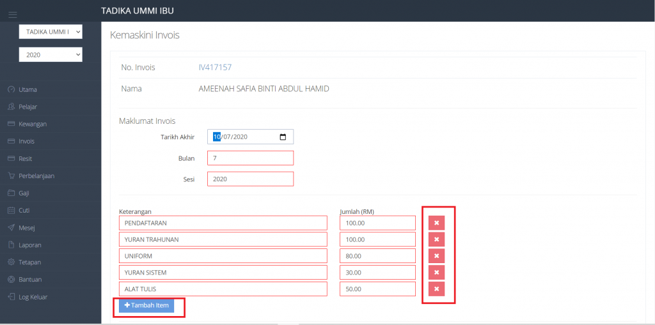
Task: Select Log Keluar in the sidebar
Action: point(33,297)
